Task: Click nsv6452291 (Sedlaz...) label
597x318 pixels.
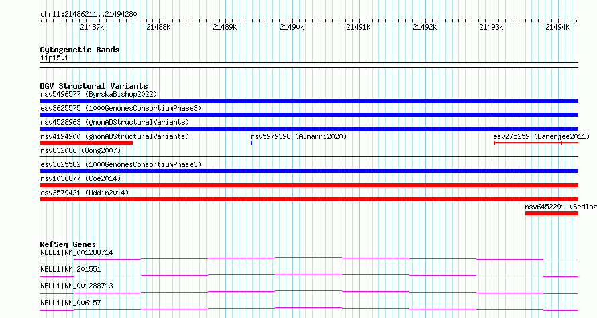Action: tap(561, 207)
